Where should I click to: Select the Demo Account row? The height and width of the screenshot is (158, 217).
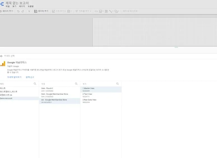pyautogui.click(x=19, y=98)
